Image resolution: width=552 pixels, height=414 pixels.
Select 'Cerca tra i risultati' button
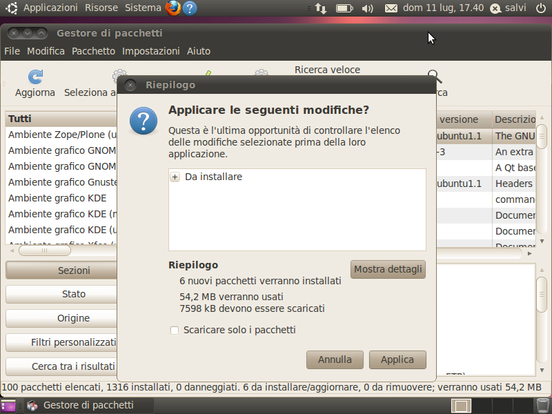[x=61, y=366]
